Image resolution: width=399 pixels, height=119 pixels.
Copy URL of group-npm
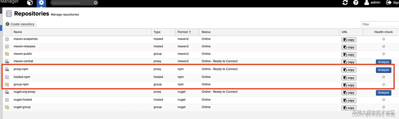349,85
